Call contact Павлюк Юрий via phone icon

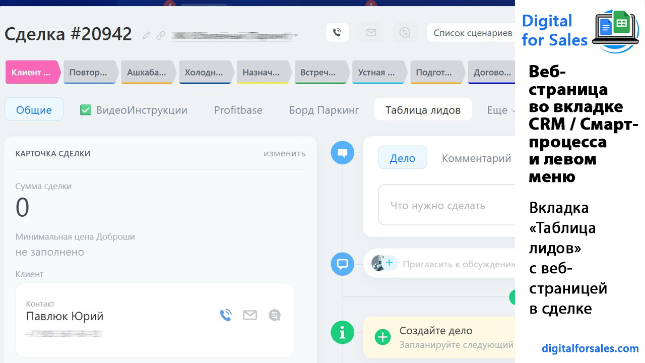click(x=226, y=316)
